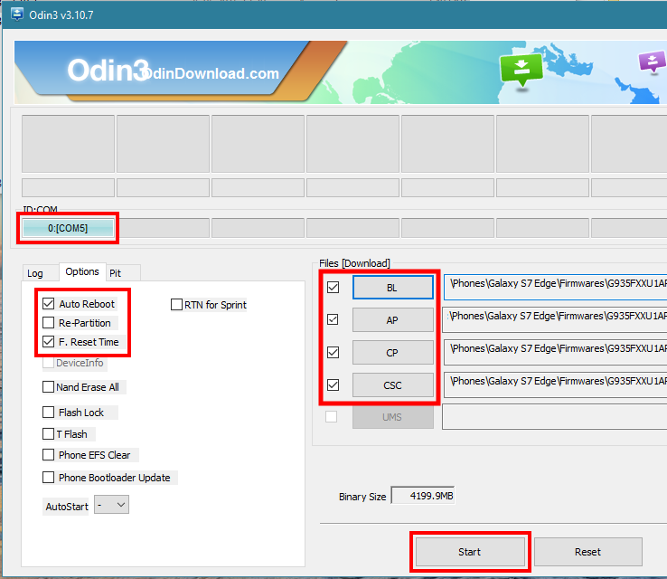Click the CP file path field
The image size is (667, 579).
tap(555, 349)
